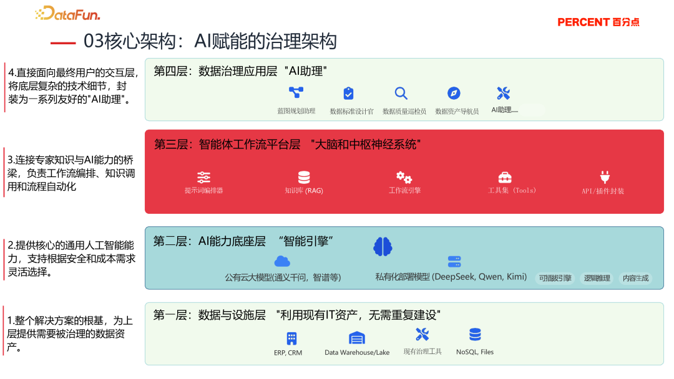Click the brain icon above 私有化部署模型
Screen dimensions: 674x379
point(383,246)
